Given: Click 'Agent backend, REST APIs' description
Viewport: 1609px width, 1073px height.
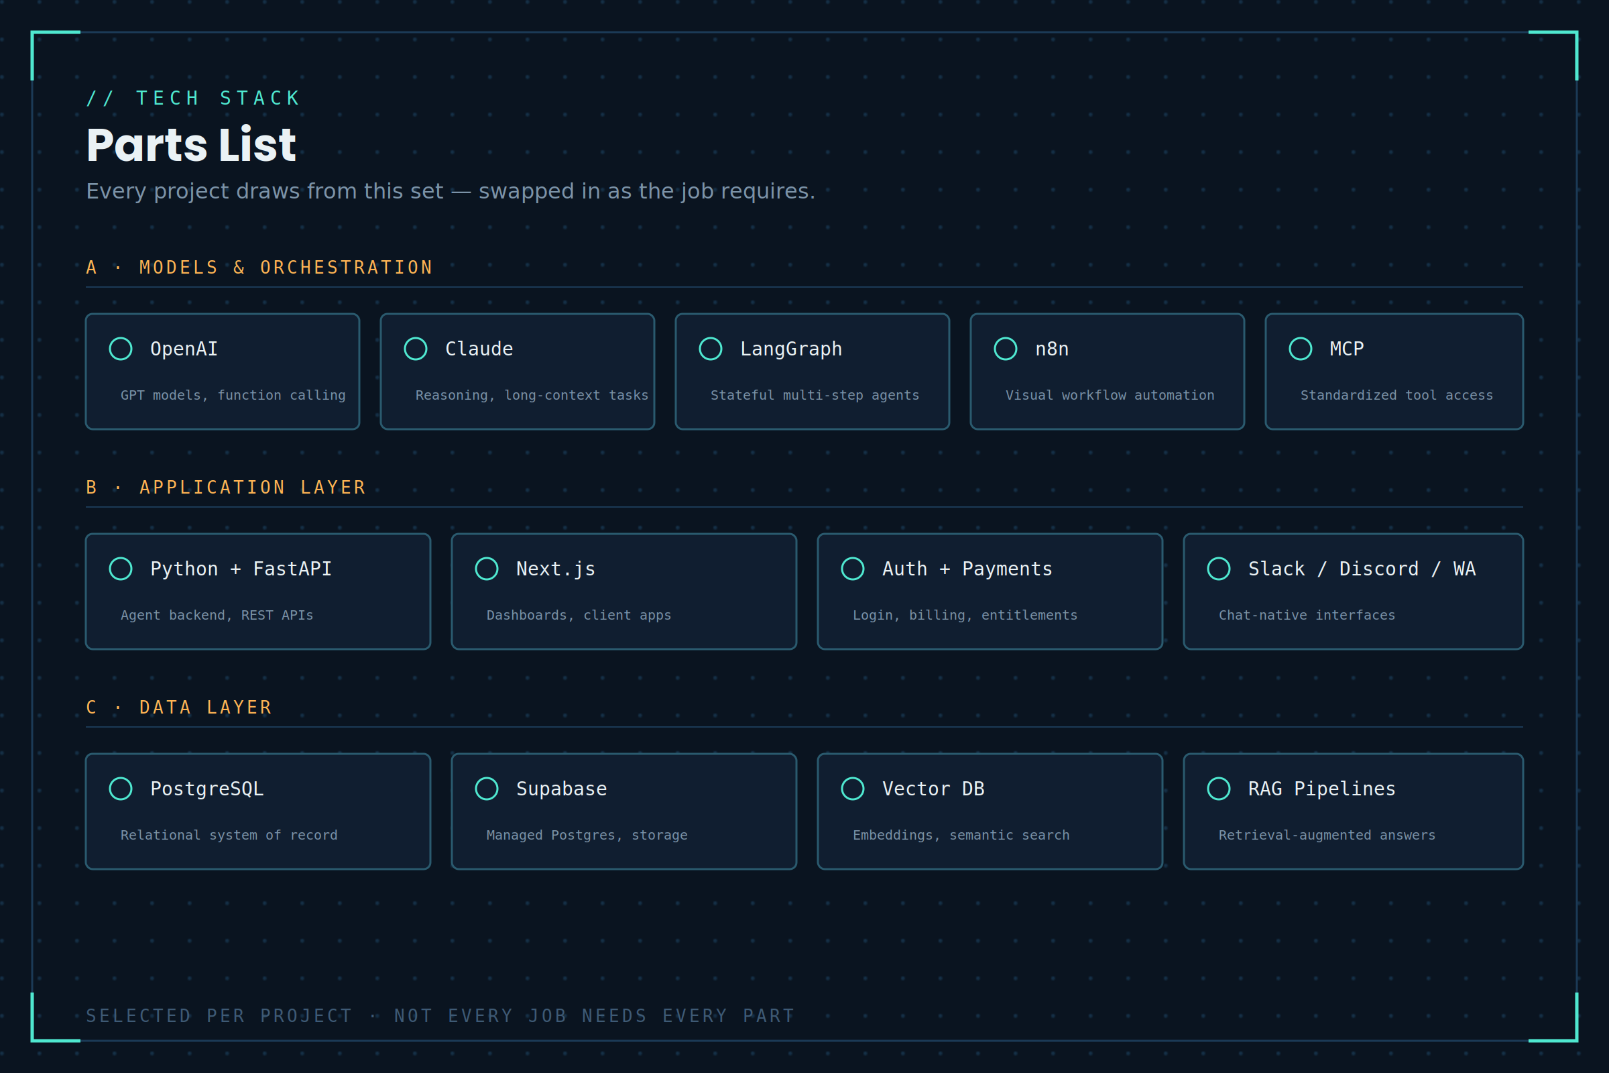Looking at the screenshot, I should [x=217, y=615].
